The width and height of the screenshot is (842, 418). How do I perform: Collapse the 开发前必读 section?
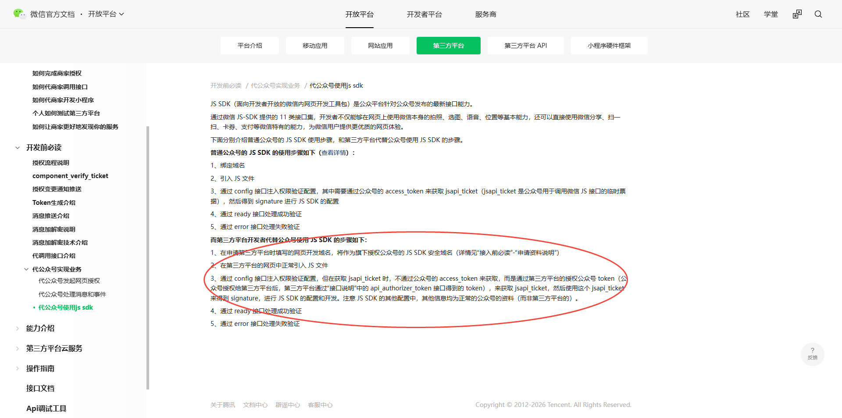coord(18,148)
